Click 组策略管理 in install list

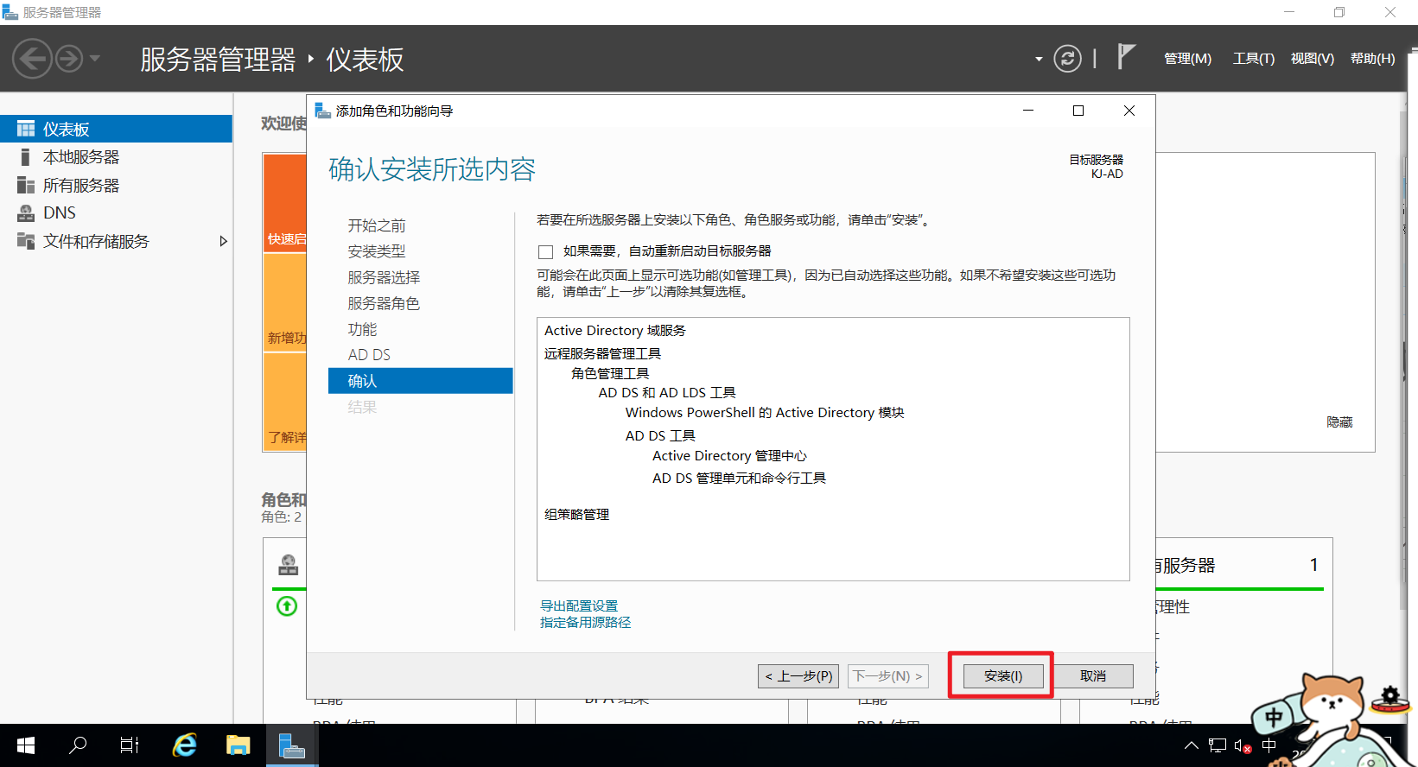pyautogui.click(x=577, y=515)
